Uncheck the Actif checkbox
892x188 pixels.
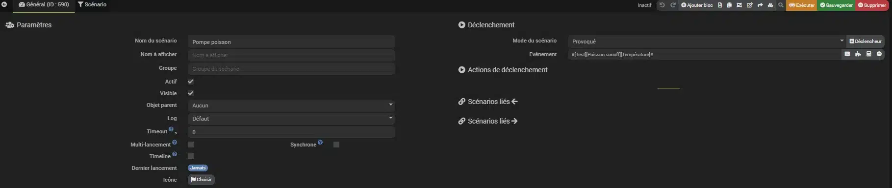[191, 82]
